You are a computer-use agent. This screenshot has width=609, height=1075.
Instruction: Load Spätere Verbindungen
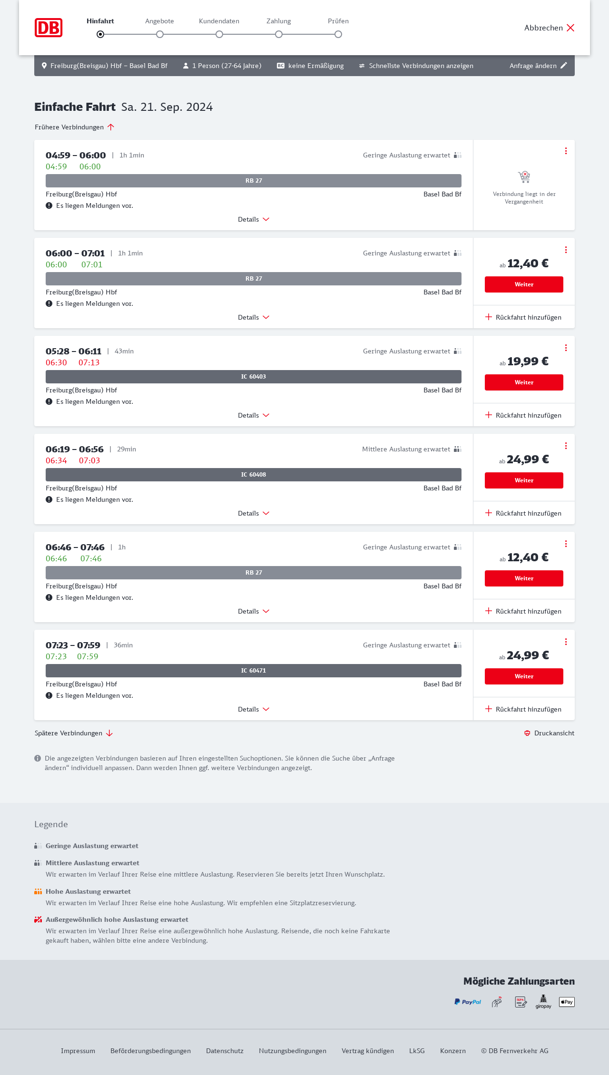pos(74,733)
